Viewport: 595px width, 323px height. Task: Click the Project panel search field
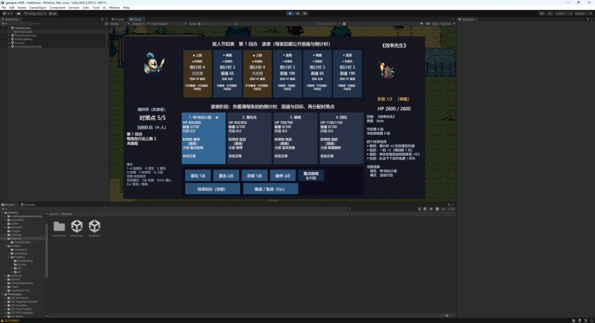click(381, 209)
